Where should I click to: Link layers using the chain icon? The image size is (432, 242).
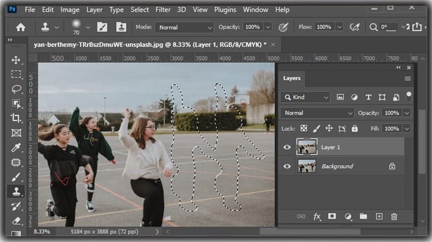coord(301,216)
